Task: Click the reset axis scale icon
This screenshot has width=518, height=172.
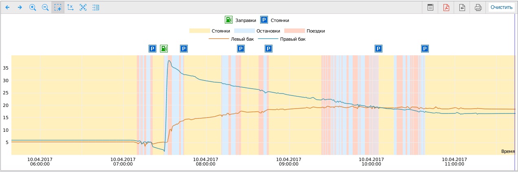Action: tap(70, 7)
